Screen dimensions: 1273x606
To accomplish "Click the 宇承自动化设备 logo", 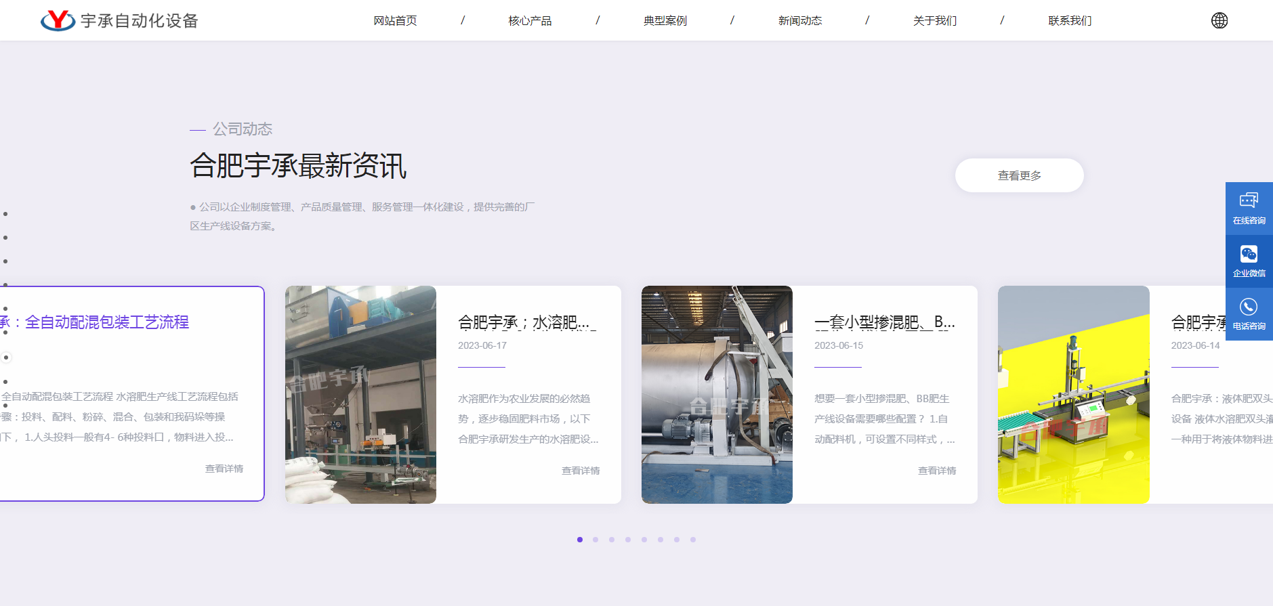I will 119,20.
